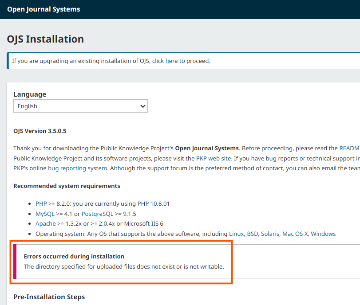The height and width of the screenshot is (305, 360).
Task: Open the Language dropdown set to English
Action: coord(80,106)
